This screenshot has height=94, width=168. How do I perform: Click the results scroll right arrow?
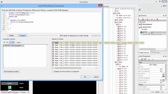click(x=96, y=68)
